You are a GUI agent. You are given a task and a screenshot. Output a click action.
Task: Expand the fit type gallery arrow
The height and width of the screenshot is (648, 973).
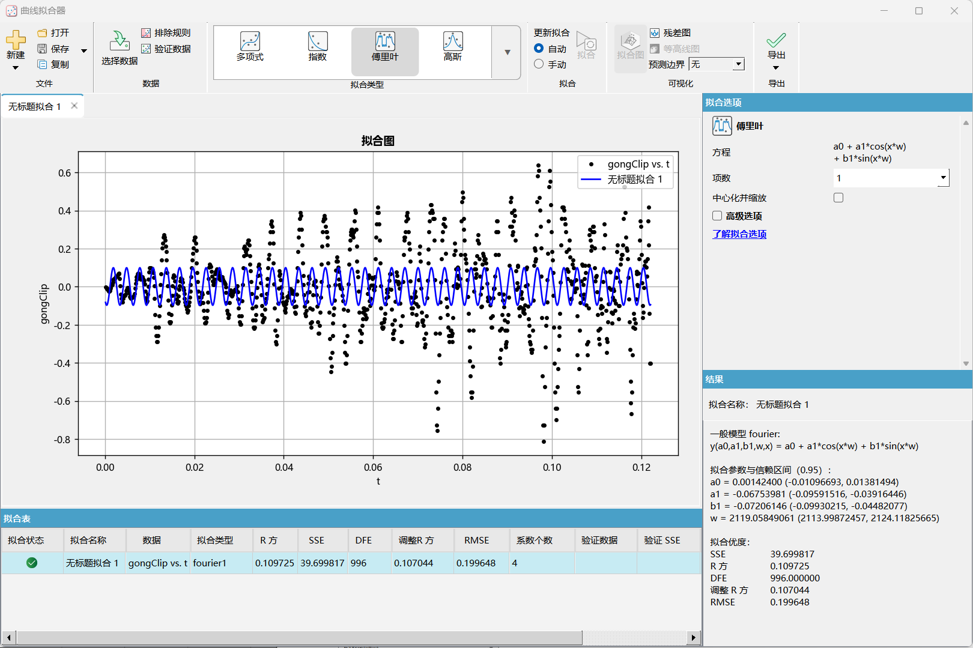pyautogui.click(x=507, y=52)
